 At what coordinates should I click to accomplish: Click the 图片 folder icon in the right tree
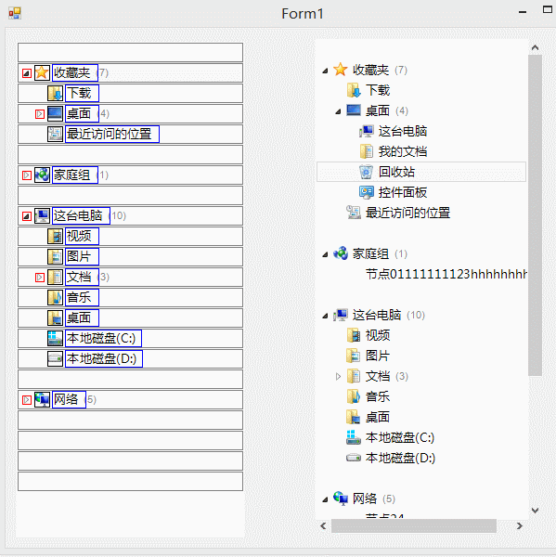tap(354, 356)
